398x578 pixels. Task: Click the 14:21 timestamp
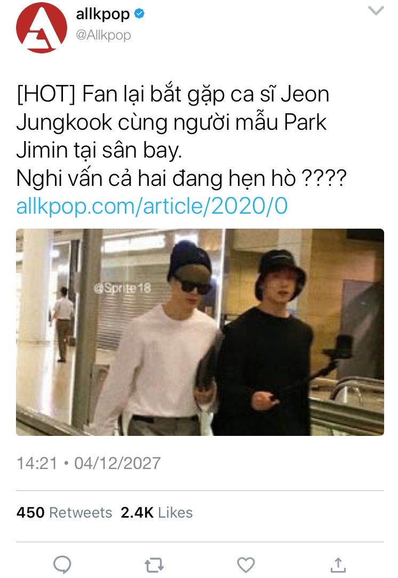pyautogui.click(x=37, y=463)
